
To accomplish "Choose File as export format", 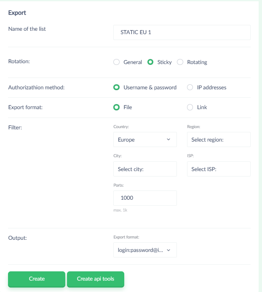I will click(117, 107).
